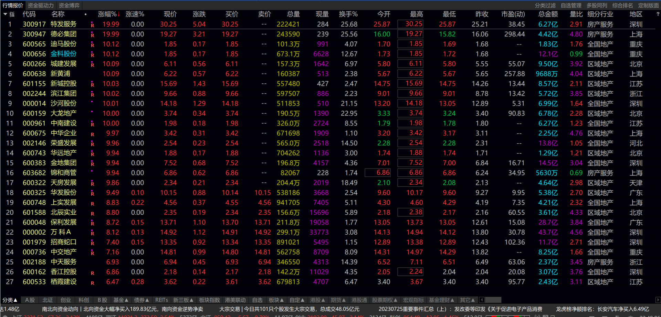The height and width of the screenshot is (317, 661).
Task: Select the 行情报价 tab
Action: pos(13,5)
